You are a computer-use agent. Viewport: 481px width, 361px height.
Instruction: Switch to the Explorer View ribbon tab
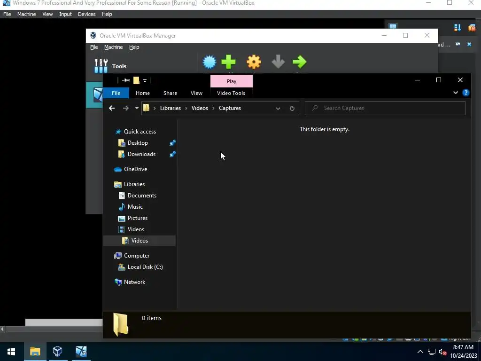[197, 93]
